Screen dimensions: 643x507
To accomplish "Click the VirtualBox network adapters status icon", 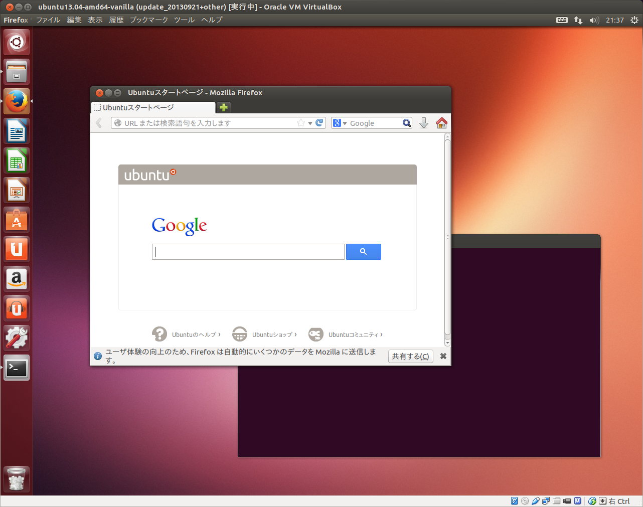I will coord(546,501).
